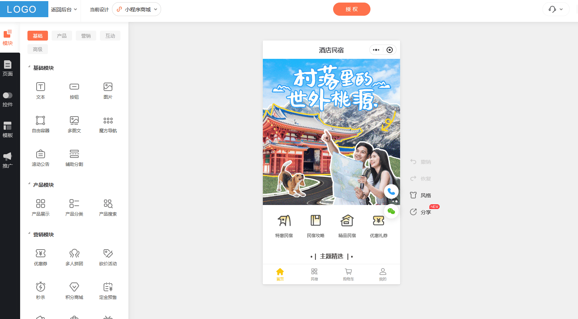The height and width of the screenshot is (319, 578).
Task: Click the 首页 tab in preview
Action: pyautogui.click(x=280, y=274)
